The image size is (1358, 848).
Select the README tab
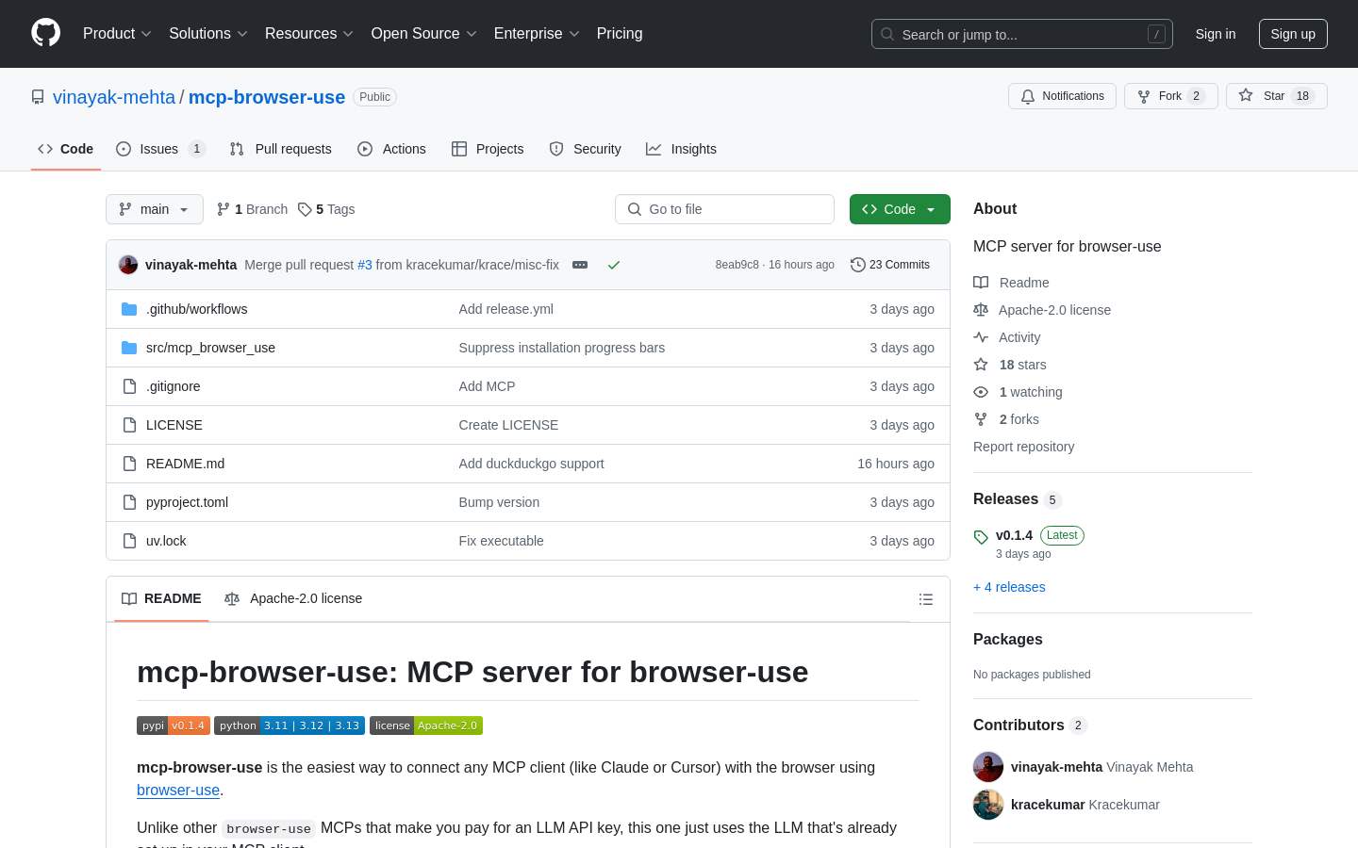pyautogui.click(x=161, y=598)
